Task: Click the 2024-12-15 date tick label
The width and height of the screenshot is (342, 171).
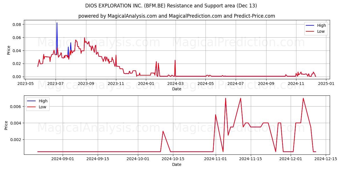Action: pyautogui.click(x=326, y=159)
